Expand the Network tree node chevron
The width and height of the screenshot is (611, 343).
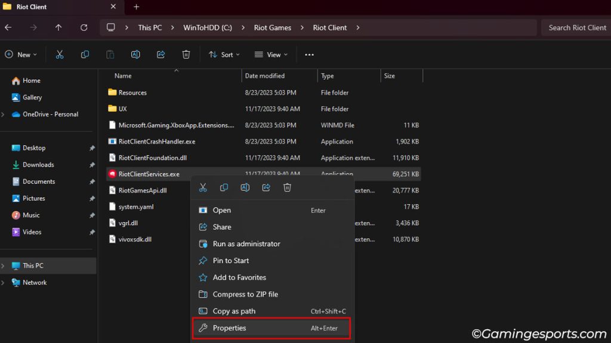[3, 283]
